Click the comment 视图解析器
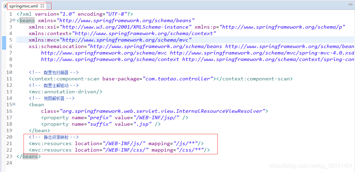Image resolution: width=355 pixels, height=172 pixels. click(52, 98)
